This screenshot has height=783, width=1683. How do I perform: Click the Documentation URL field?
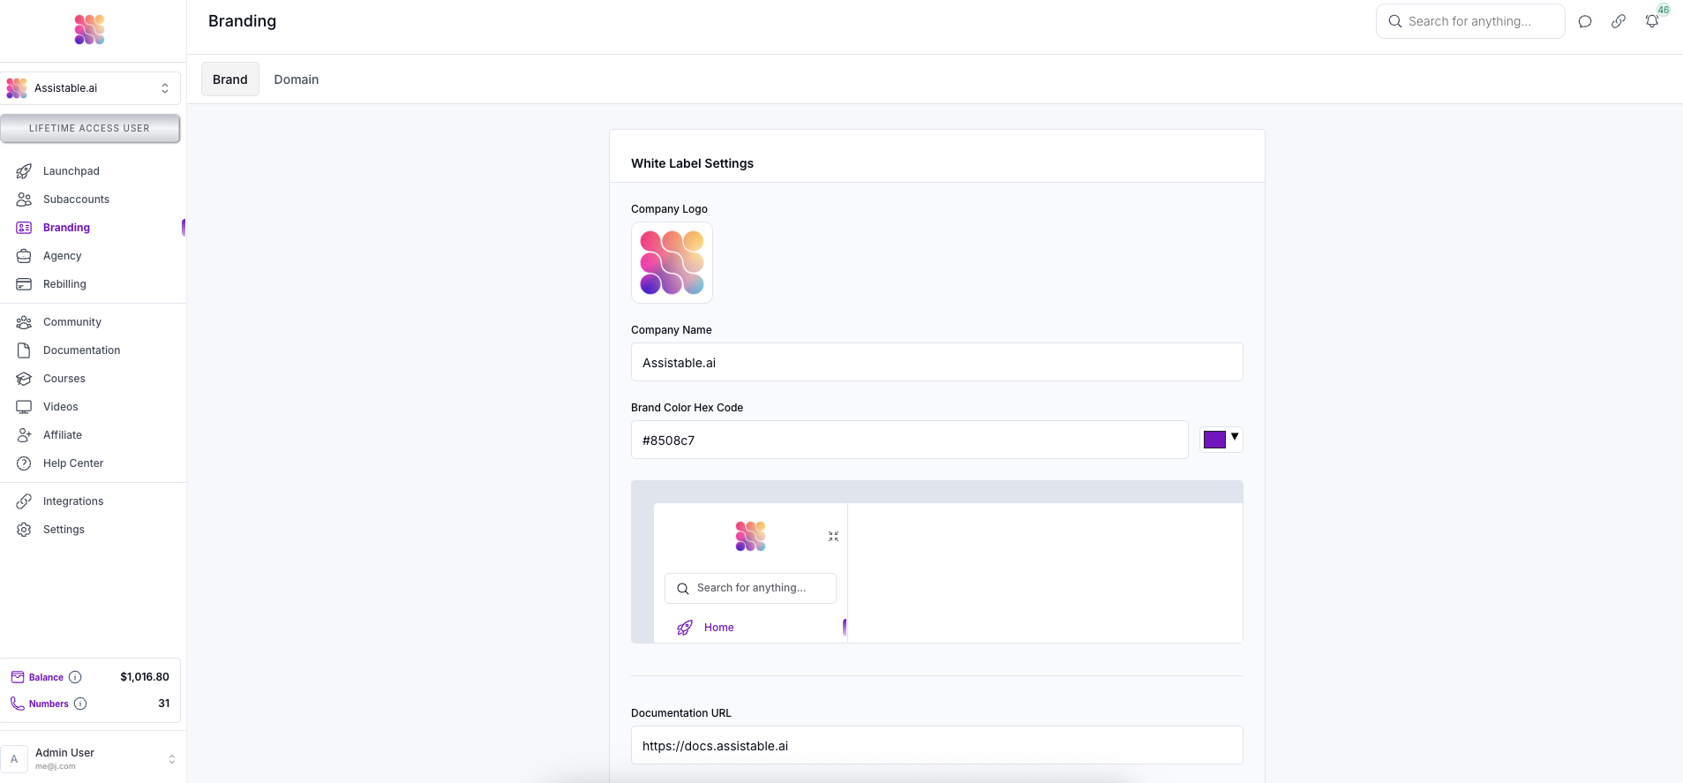(x=937, y=745)
